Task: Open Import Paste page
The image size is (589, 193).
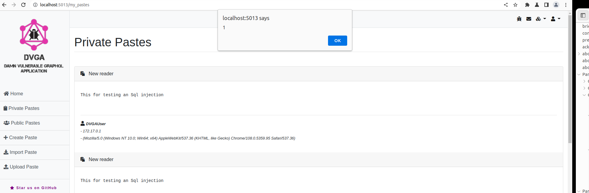Action: [20, 152]
